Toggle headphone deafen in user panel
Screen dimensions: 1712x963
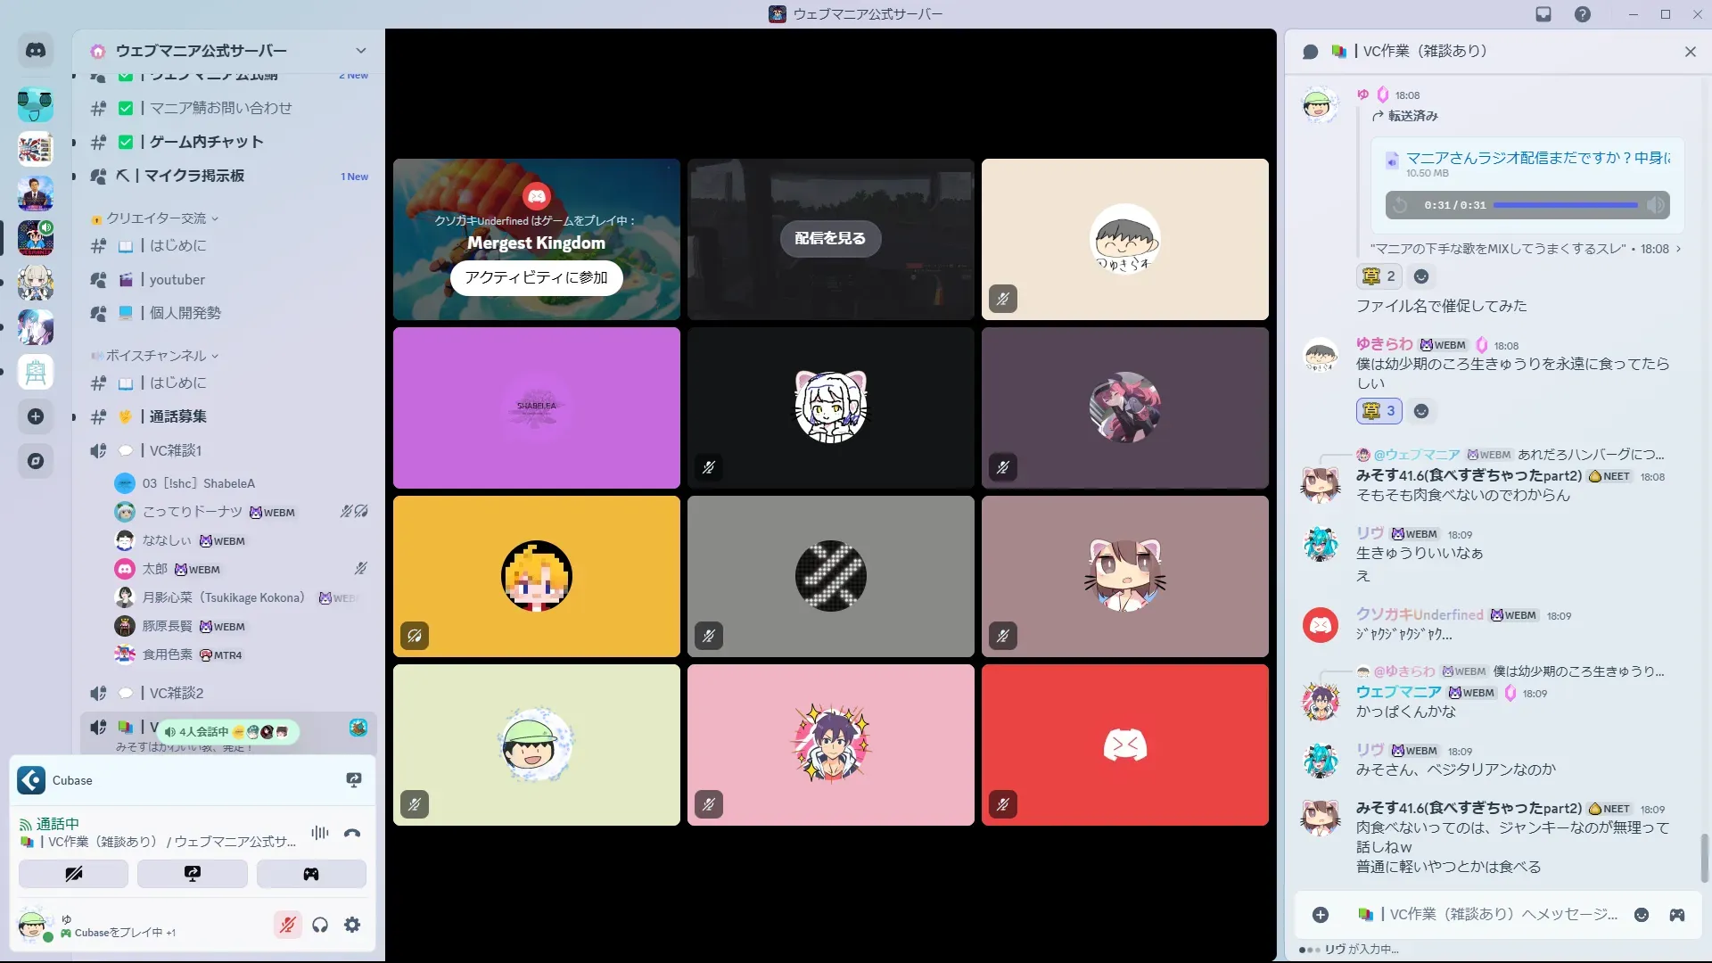[x=320, y=925]
